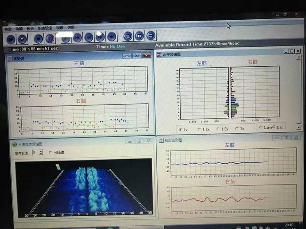Open the 组态设定 menu
This screenshot has height=229, width=306.
pyautogui.click(x=45, y=28)
